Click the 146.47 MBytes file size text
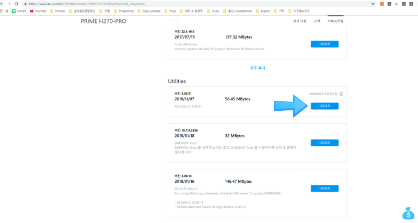Screen dimensions: 418x223 coord(238,181)
